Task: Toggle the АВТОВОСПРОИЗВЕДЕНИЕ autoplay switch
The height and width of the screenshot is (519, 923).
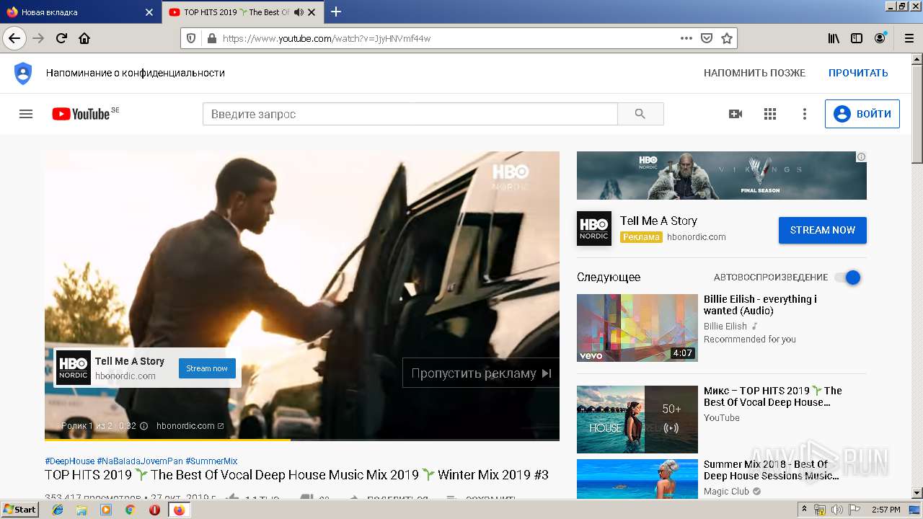Action: tap(847, 278)
